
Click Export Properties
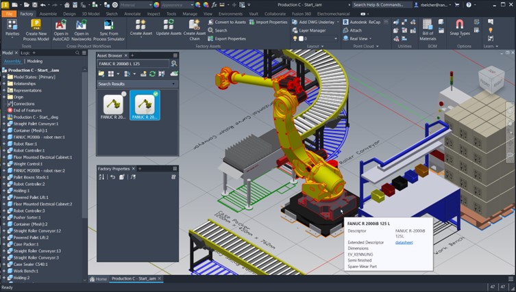click(227, 38)
